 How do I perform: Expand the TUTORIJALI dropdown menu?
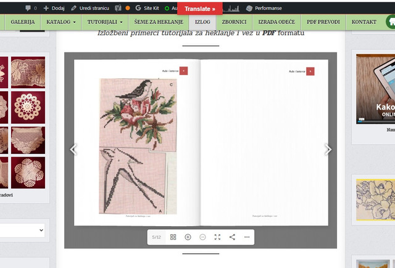[105, 22]
